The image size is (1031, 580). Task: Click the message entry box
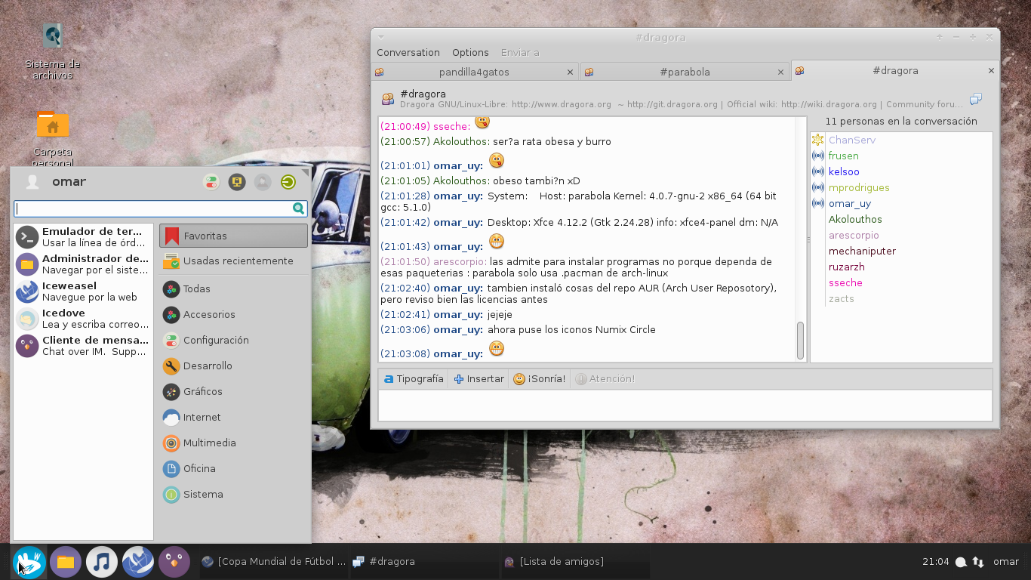coord(685,406)
